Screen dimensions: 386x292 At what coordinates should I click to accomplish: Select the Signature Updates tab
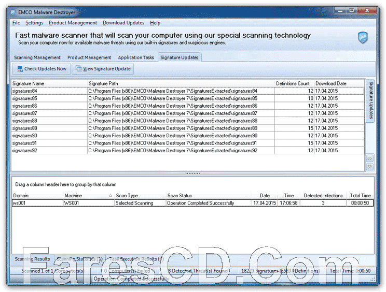coord(179,57)
